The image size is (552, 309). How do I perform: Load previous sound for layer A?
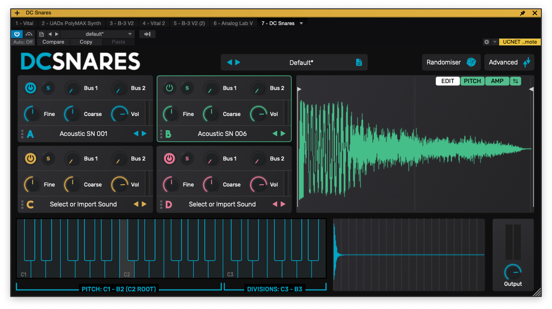click(136, 133)
